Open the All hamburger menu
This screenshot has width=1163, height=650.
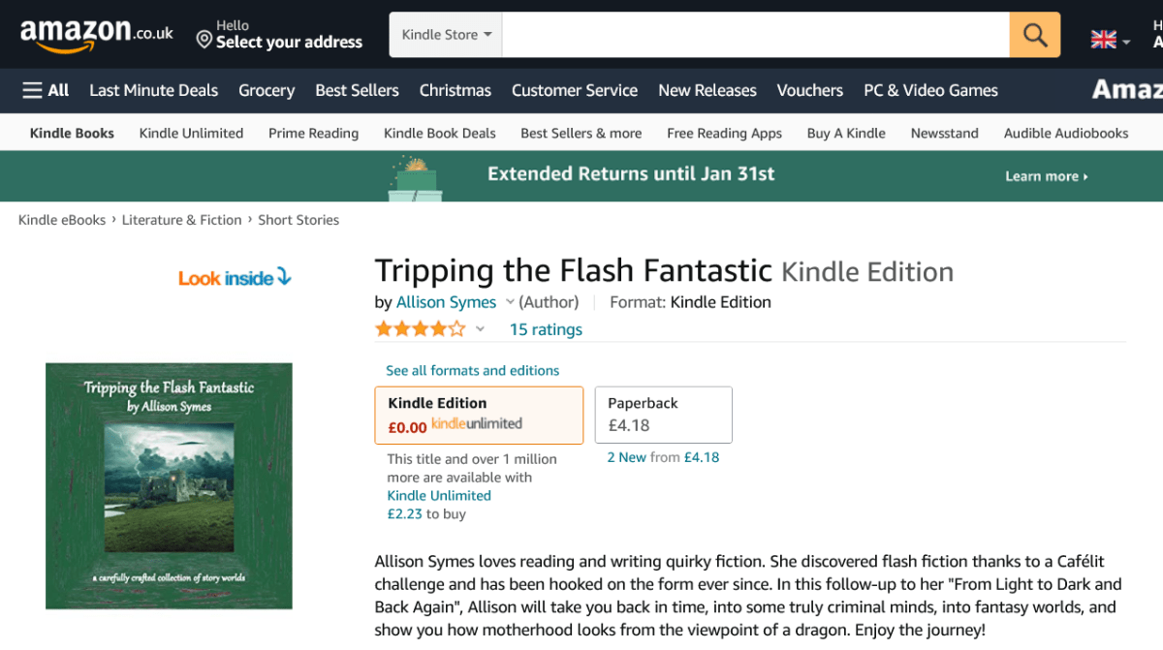coord(46,90)
